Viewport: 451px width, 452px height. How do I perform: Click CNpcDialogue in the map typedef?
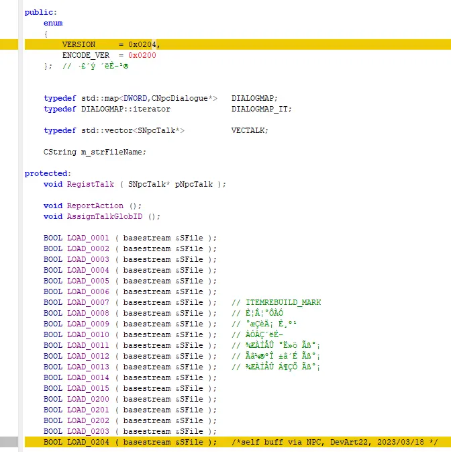(x=180, y=98)
